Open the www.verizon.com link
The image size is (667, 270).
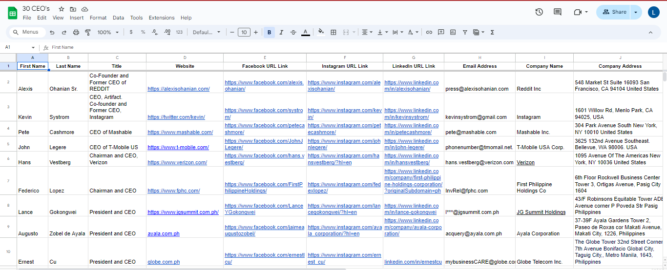(x=177, y=162)
